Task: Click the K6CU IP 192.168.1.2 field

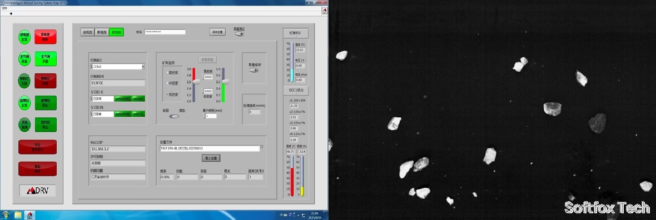Action: tap(118, 149)
